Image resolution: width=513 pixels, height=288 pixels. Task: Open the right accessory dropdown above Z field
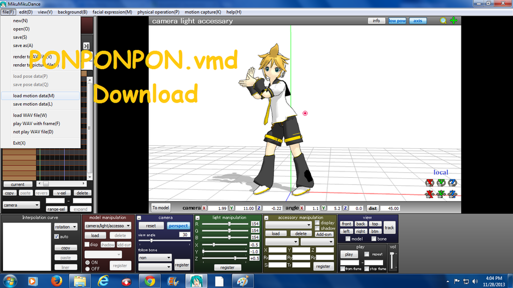click(x=317, y=241)
